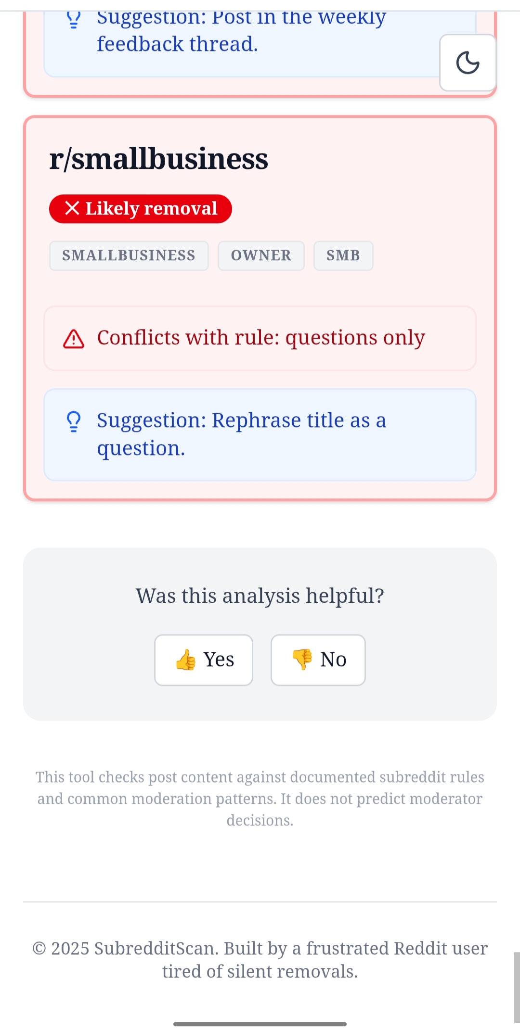Toggle the SMB tag

point(343,255)
